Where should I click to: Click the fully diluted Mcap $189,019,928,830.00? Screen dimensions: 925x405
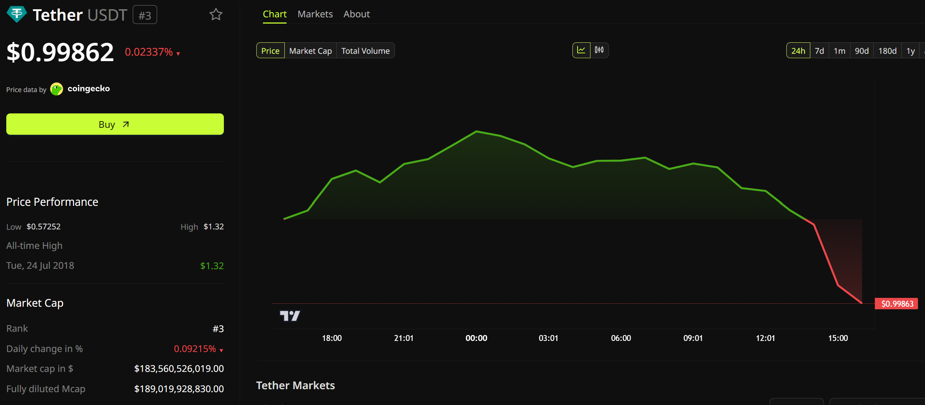179,389
